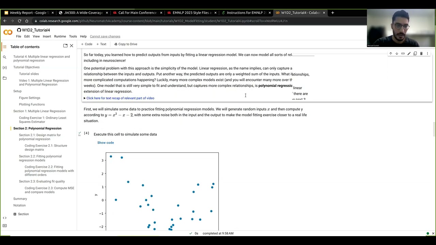Go to Section 1: Multiple Linear Regression

coord(40,111)
